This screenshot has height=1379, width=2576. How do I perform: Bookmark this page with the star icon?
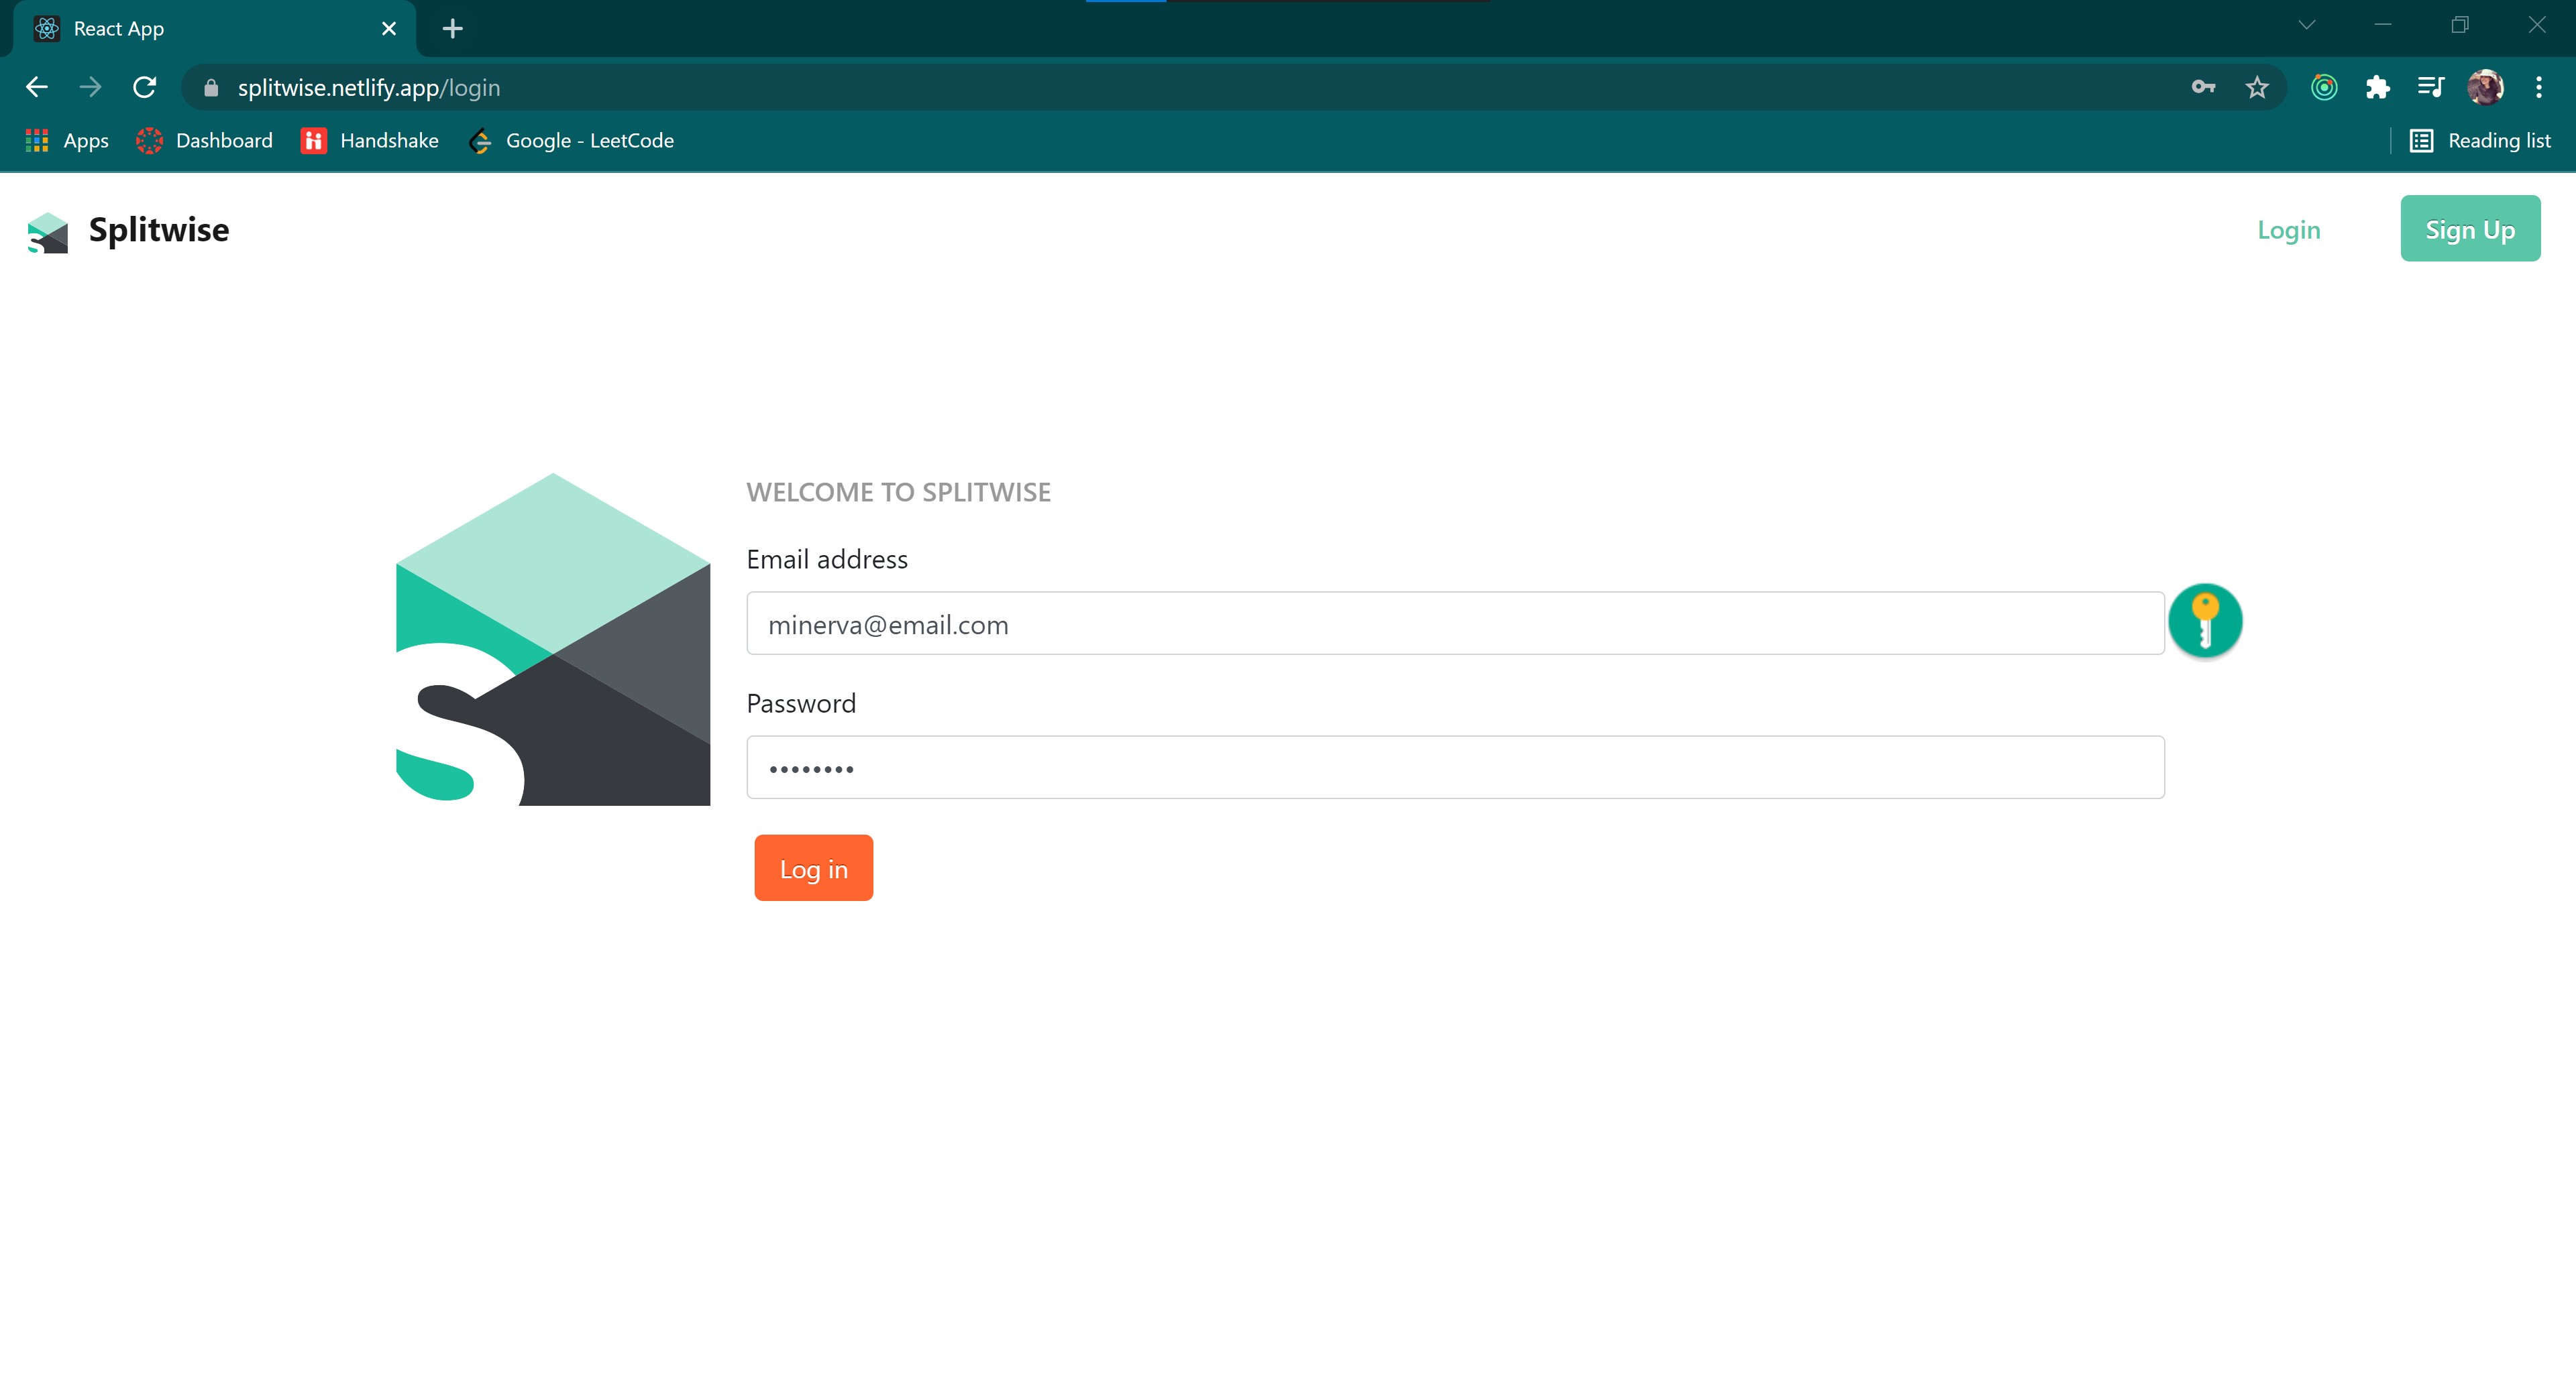[2256, 88]
